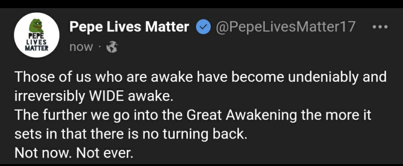Open the three-dot more options menu
Screen dimensions: 403x166
pyautogui.click(x=379, y=27)
